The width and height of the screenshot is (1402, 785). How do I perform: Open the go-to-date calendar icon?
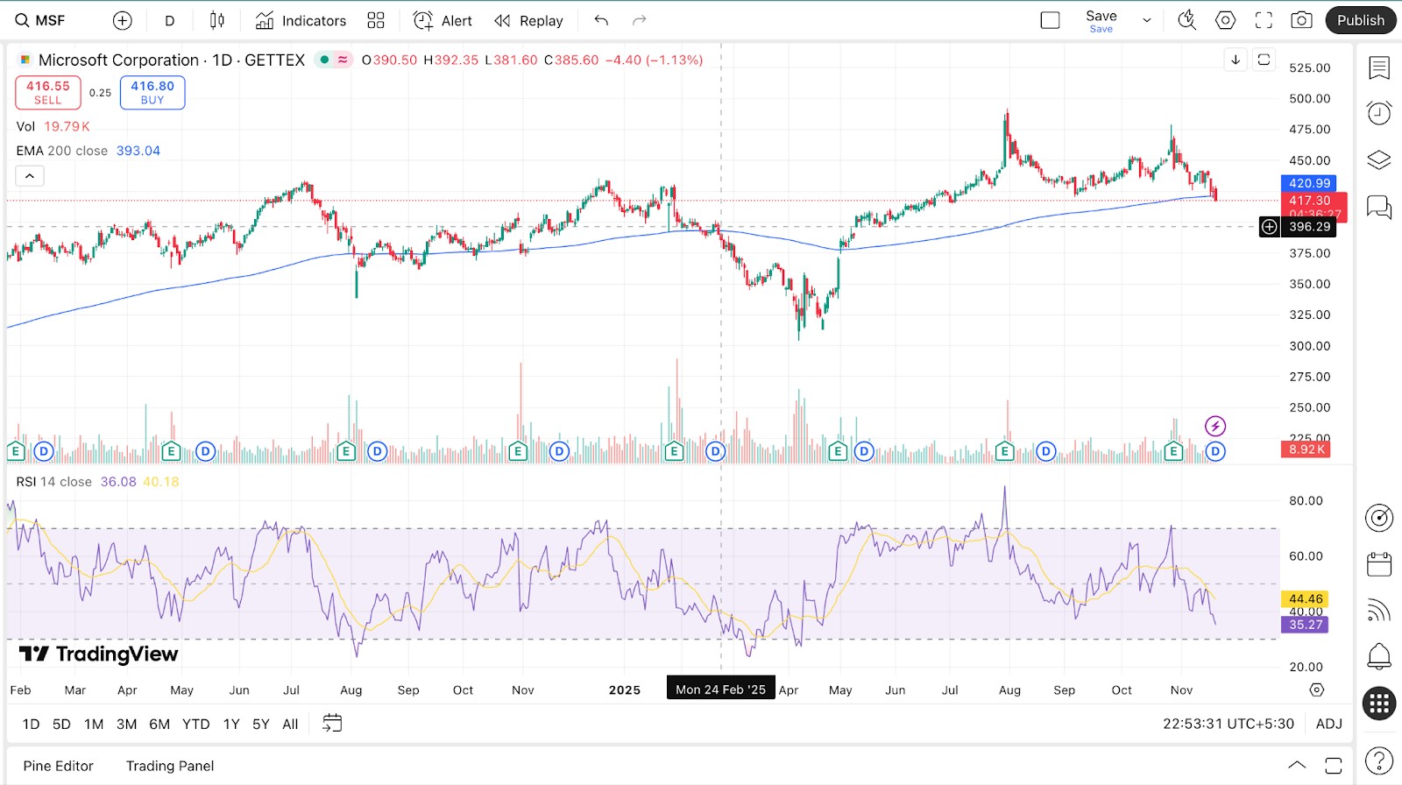coord(332,724)
